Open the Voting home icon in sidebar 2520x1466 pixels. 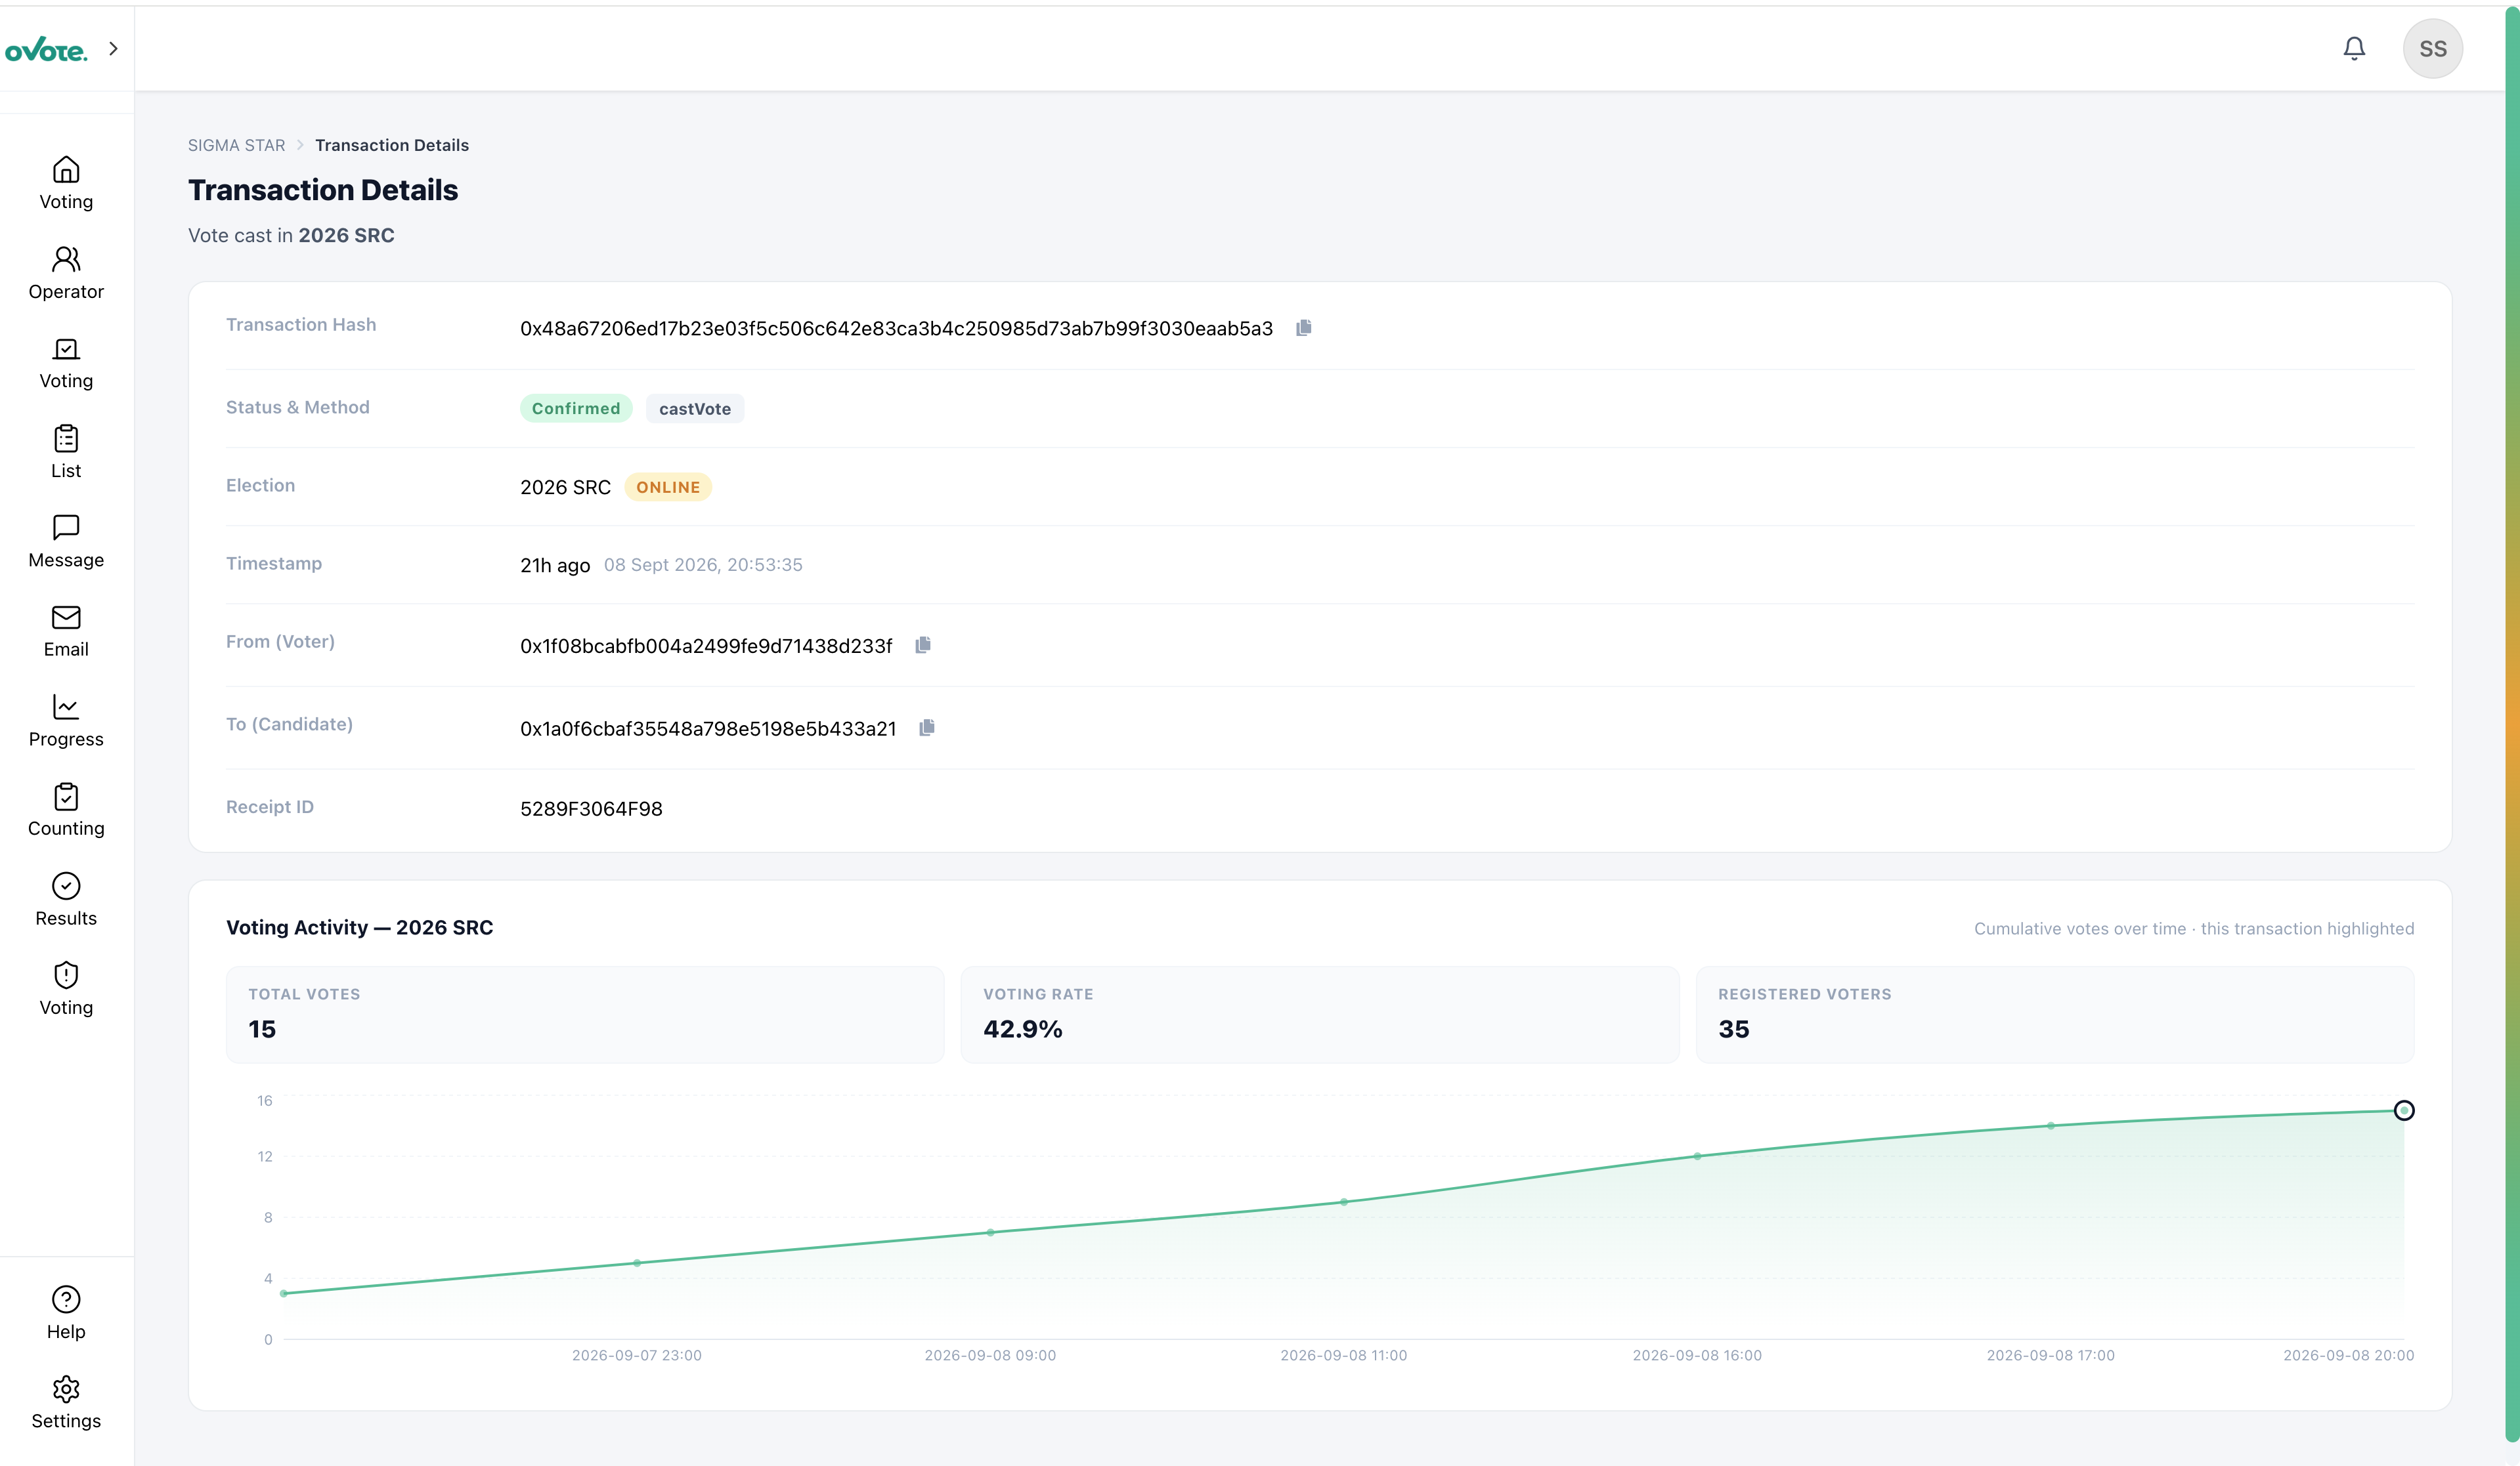[x=66, y=183]
